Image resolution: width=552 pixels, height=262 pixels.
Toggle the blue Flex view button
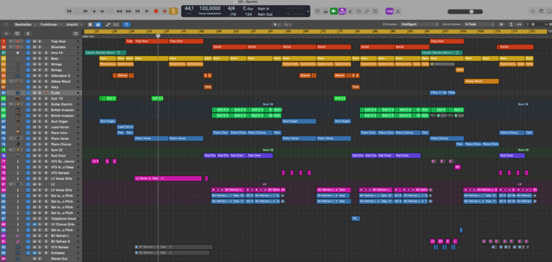click(x=98, y=24)
